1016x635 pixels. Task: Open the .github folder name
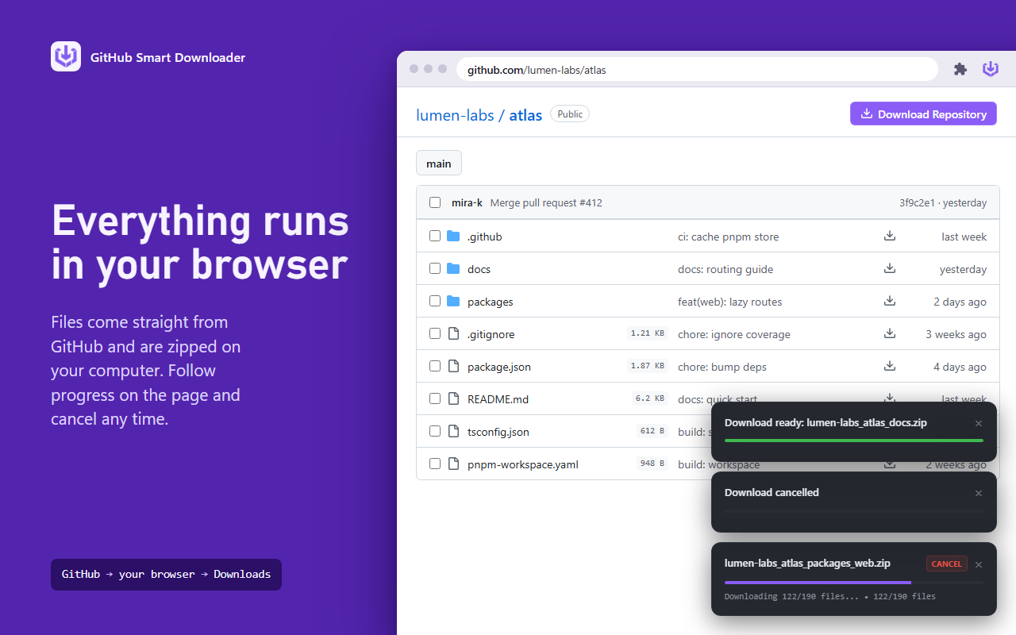[x=485, y=237]
